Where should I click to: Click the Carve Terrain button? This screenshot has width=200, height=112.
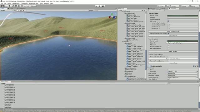point(173,36)
